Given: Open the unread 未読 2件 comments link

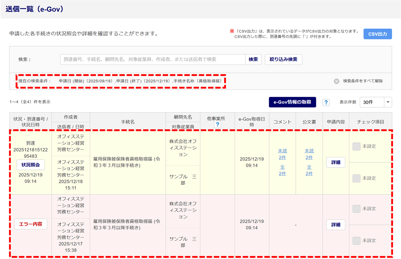Looking at the screenshot, I should click(282, 154).
